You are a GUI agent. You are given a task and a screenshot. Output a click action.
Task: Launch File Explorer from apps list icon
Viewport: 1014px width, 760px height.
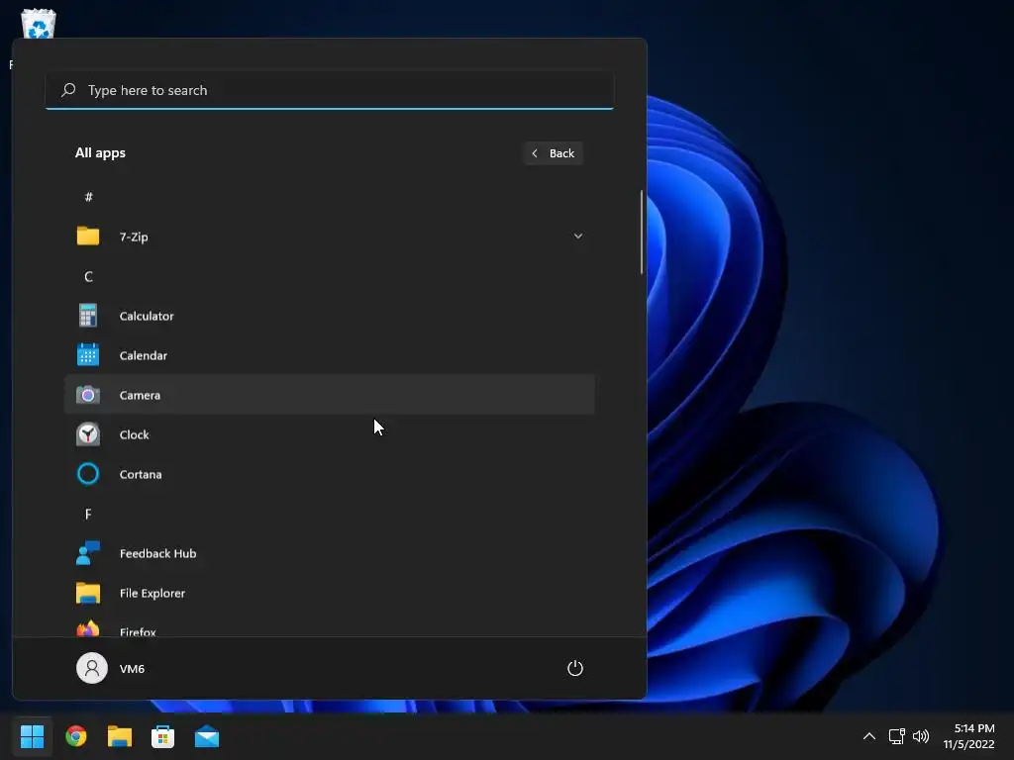88,593
